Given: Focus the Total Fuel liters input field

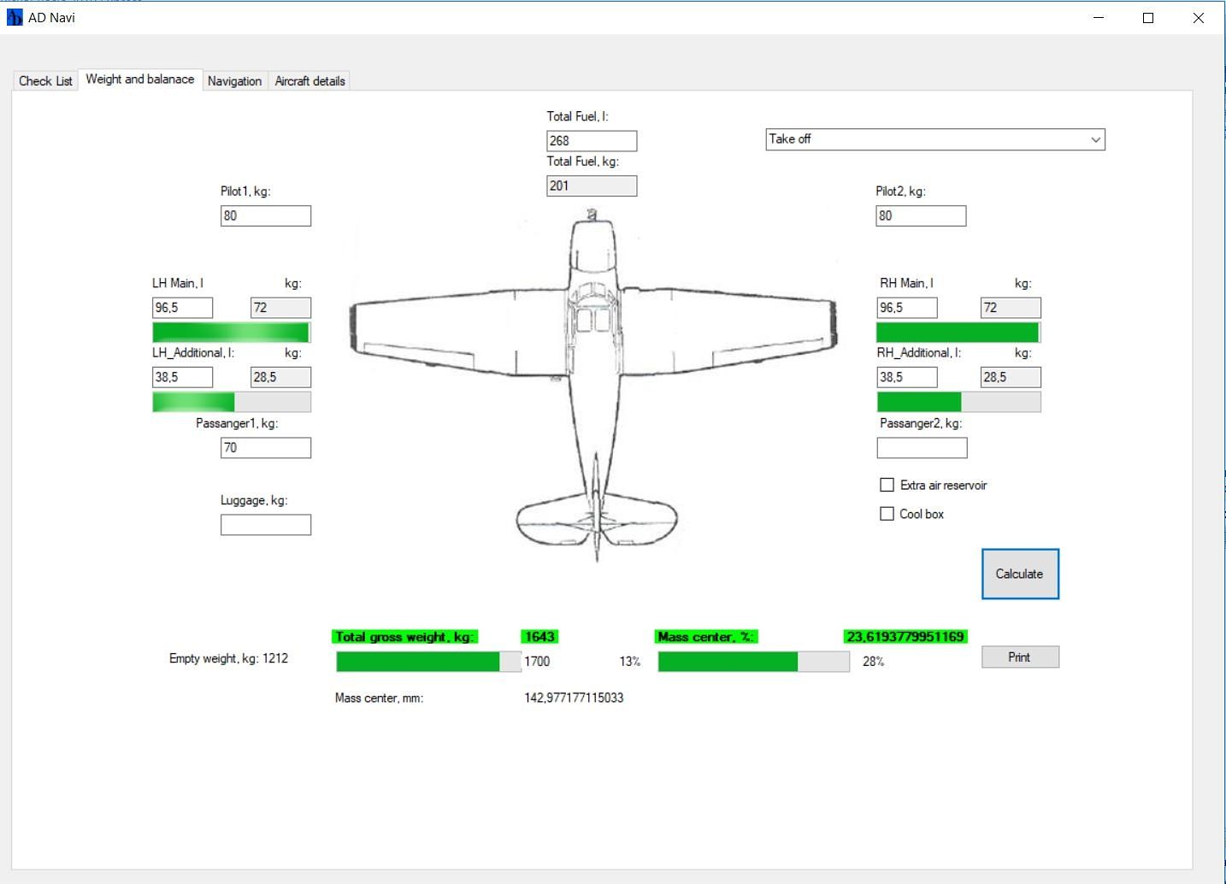Looking at the screenshot, I should tap(592, 141).
